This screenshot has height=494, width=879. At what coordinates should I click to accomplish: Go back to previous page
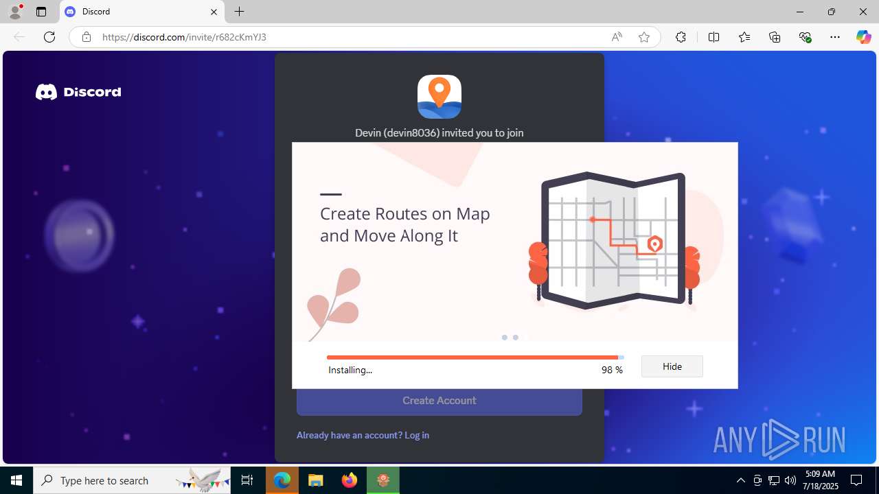point(19,37)
